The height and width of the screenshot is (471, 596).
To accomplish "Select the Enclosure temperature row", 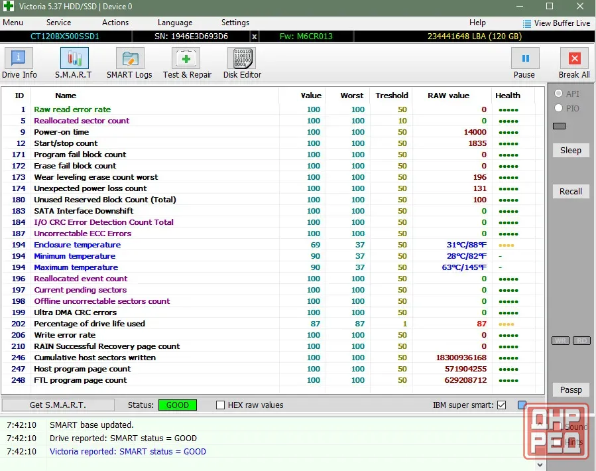I will click(273, 245).
